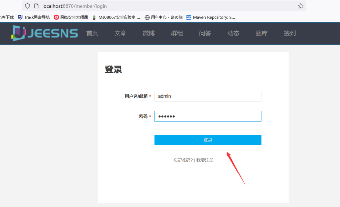Go to 首页 in the navigation bar
Viewport: 340px width, 207px height.
pyautogui.click(x=92, y=33)
